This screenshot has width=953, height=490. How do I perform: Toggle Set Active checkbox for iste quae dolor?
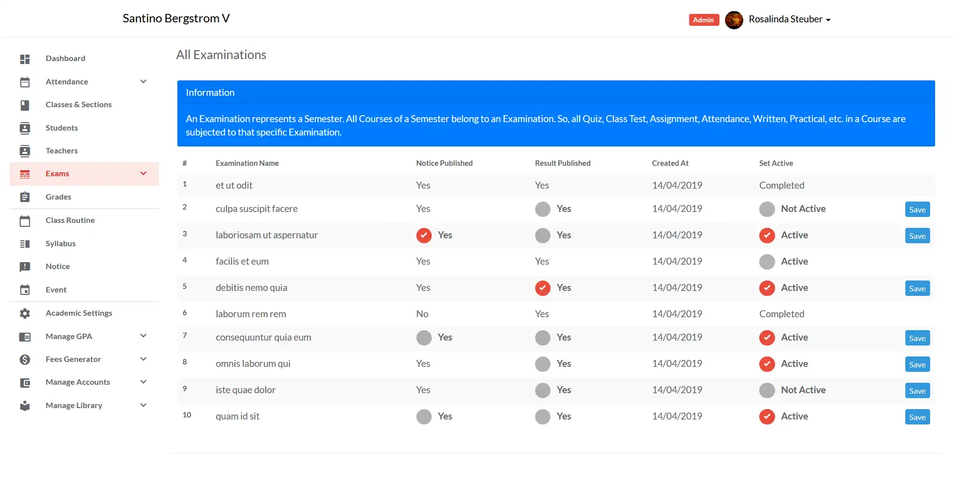pyautogui.click(x=767, y=390)
